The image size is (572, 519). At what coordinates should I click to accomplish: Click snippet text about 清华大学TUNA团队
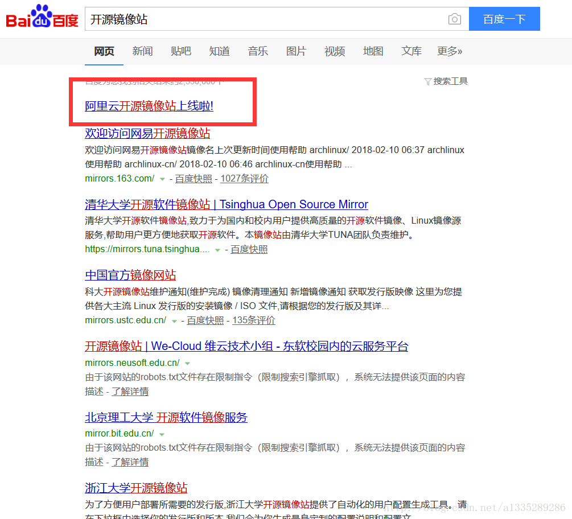click(273, 228)
